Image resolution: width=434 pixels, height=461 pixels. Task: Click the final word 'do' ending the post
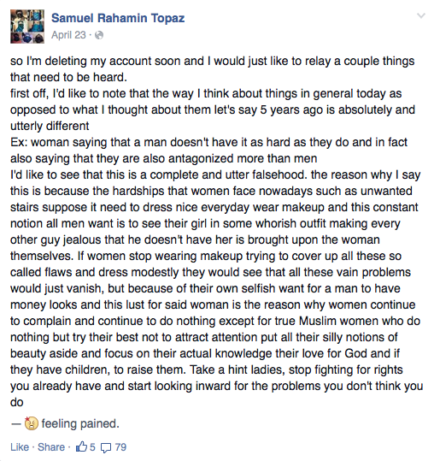pos(17,402)
